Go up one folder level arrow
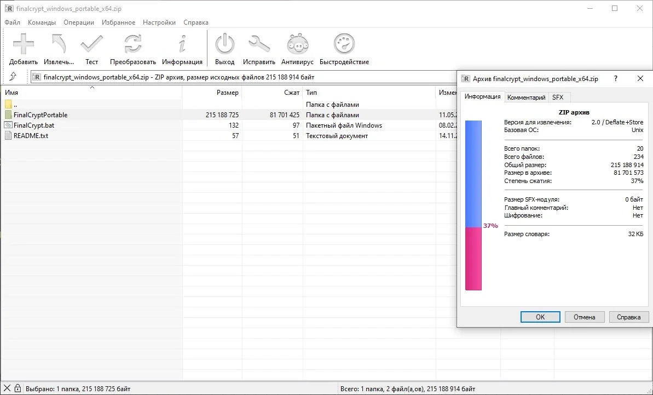The image size is (653, 395). [13, 77]
